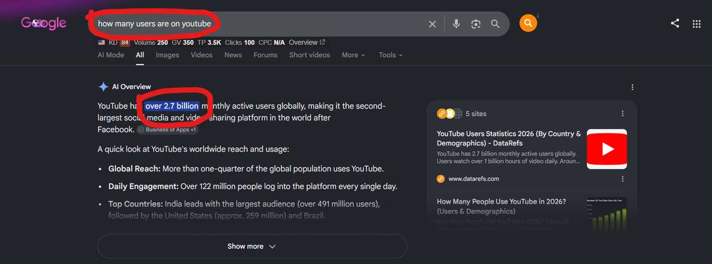Open the Forums tab
Image resolution: width=712 pixels, height=264 pixels.
tap(265, 55)
